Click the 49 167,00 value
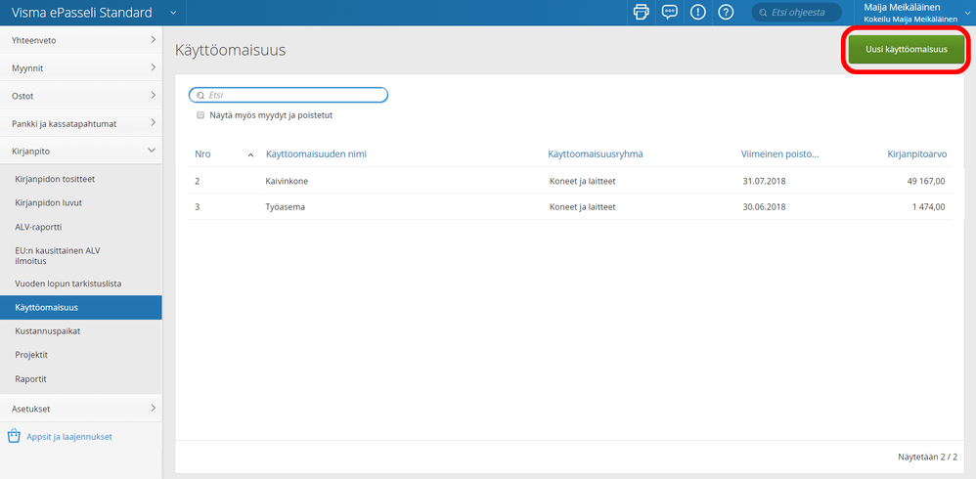The height and width of the screenshot is (479, 976). 926,181
